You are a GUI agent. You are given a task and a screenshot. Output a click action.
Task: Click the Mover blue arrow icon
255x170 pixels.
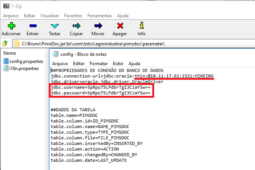click(98, 26)
